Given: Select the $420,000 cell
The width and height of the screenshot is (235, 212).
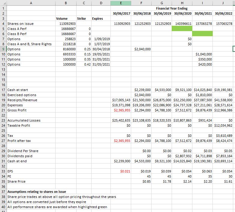Looking at the screenshot, I should pyautogui.click(x=202, y=64).
